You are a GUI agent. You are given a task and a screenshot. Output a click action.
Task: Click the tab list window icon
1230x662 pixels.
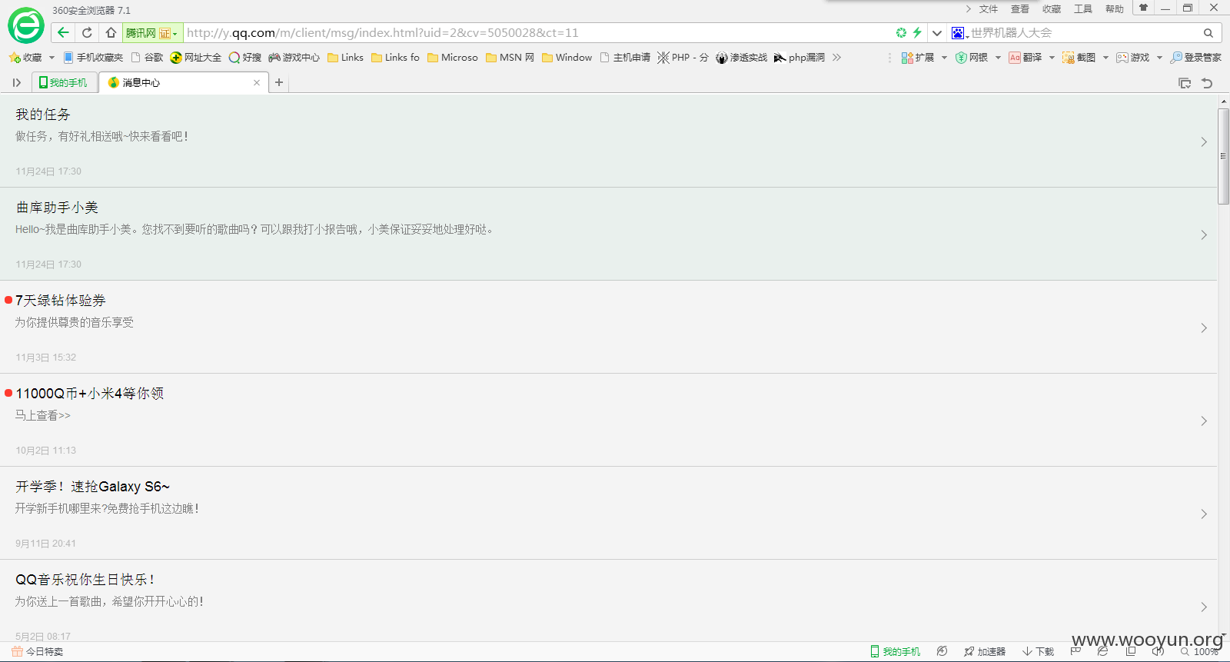click(1185, 83)
